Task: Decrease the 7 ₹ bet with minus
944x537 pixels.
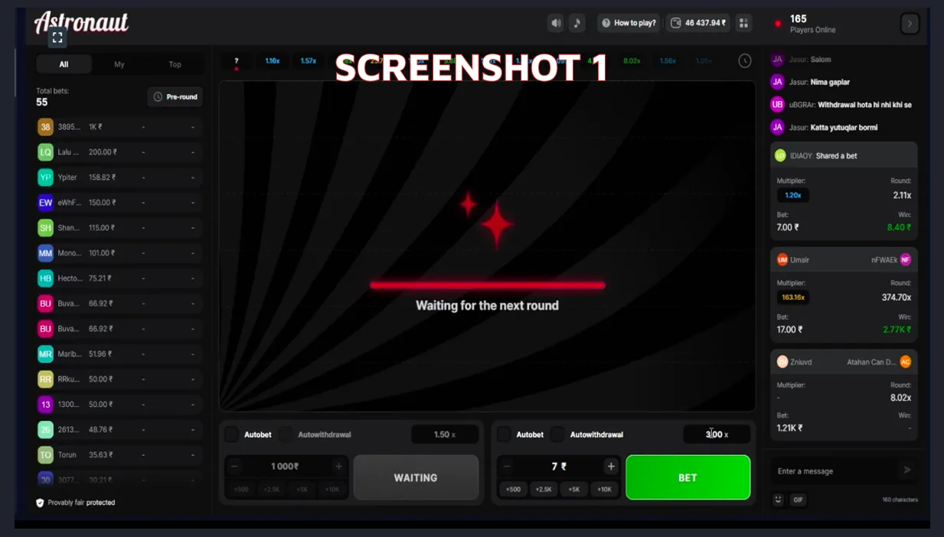Action: (x=506, y=466)
